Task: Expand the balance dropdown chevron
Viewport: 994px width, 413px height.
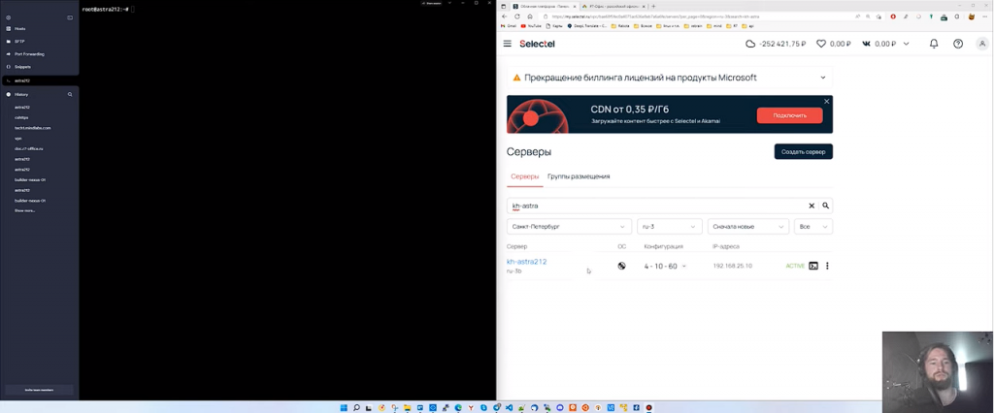Action: click(x=906, y=44)
